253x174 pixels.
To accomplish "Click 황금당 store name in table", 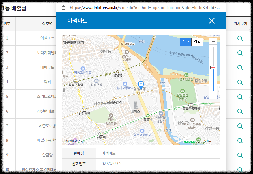I will tap(47, 155).
